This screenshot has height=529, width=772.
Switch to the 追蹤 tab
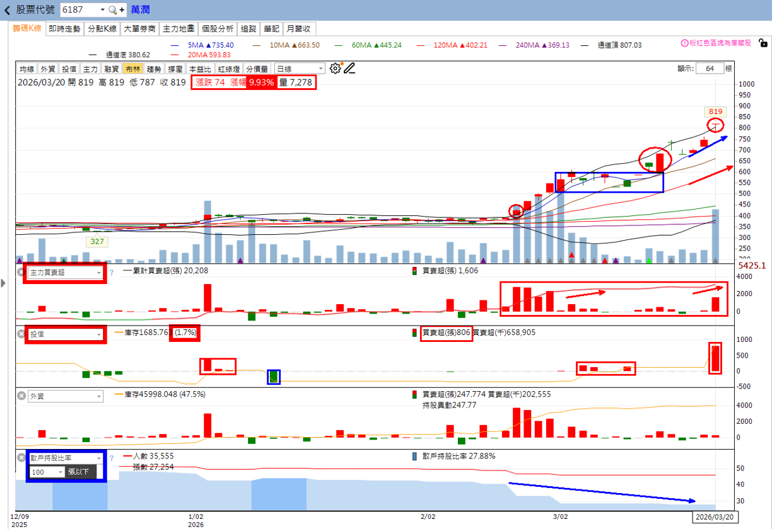pos(249,28)
